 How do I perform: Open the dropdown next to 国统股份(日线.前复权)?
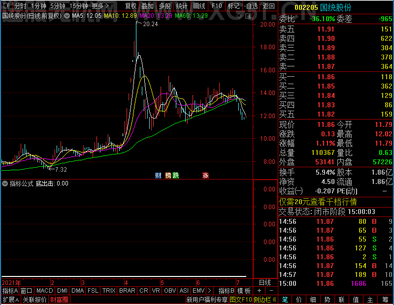pyautogui.click(x=67, y=16)
